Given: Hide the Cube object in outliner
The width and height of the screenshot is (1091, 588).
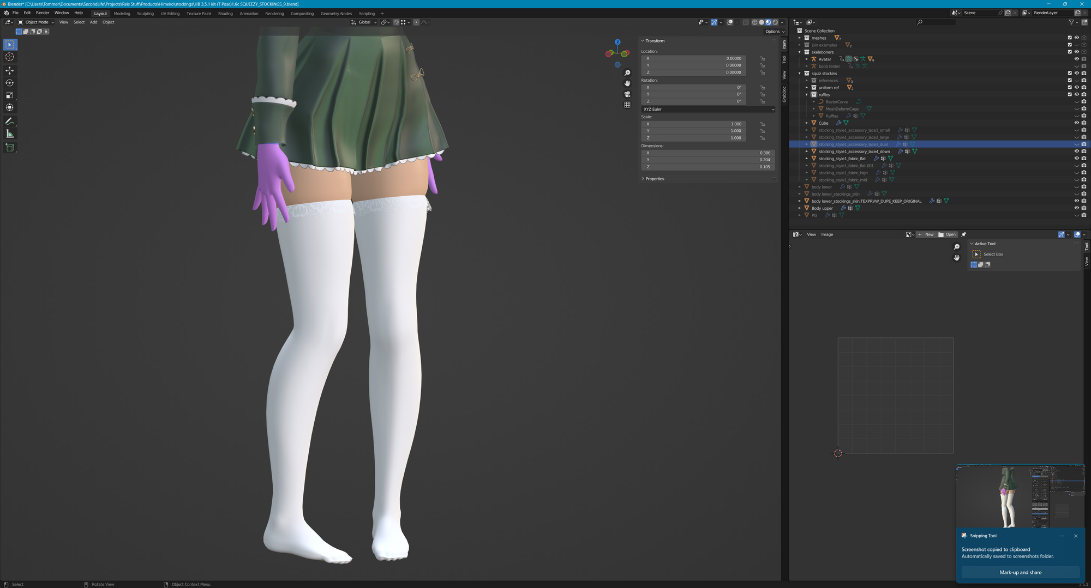Looking at the screenshot, I should [1076, 123].
